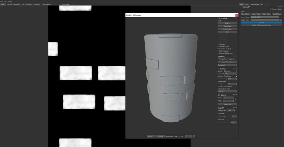Open the Lighting mode dropdown below preview
The height and width of the screenshot is (147, 284).
152,136
